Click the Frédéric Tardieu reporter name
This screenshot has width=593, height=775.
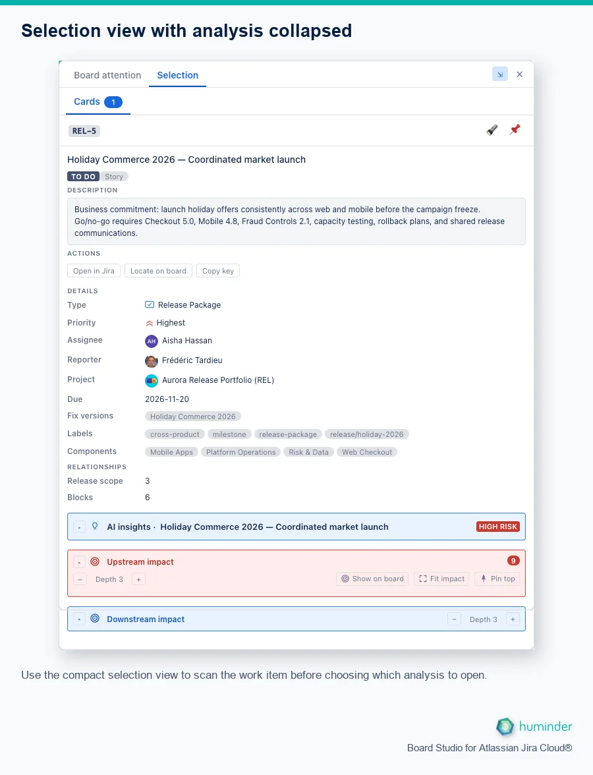192,361
